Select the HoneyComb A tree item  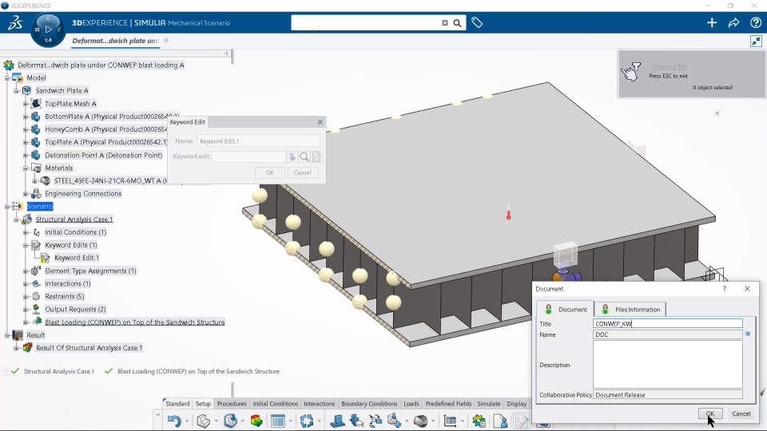click(106, 129)
